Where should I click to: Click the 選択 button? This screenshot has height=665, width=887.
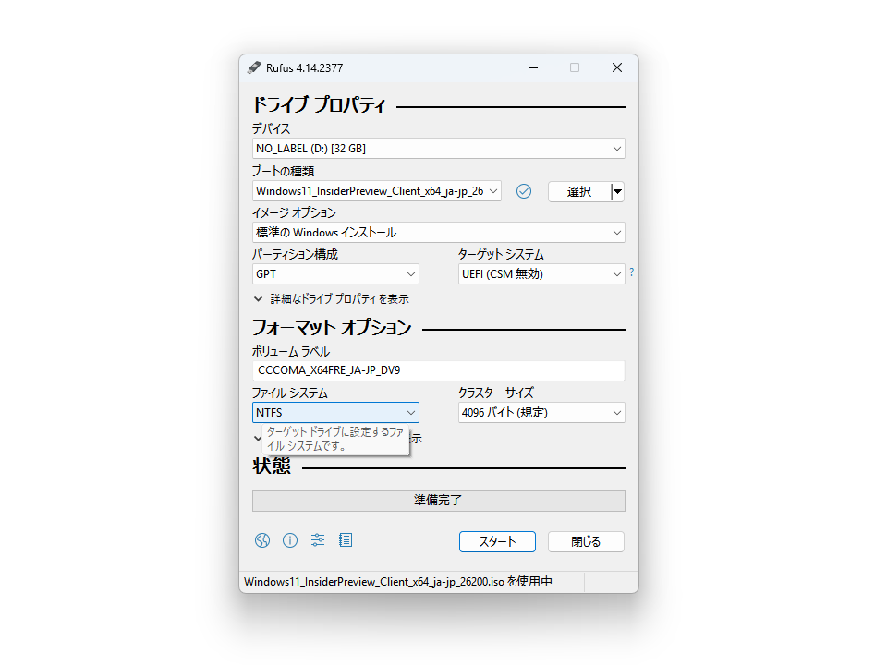click(579, 192)
